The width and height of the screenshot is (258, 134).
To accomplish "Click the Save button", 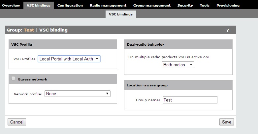I will (227, 122).
